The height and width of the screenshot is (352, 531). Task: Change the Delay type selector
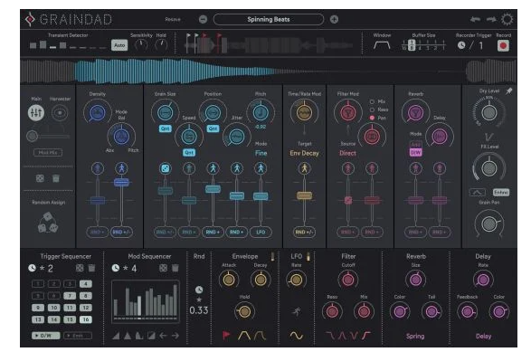coord(483,336)
